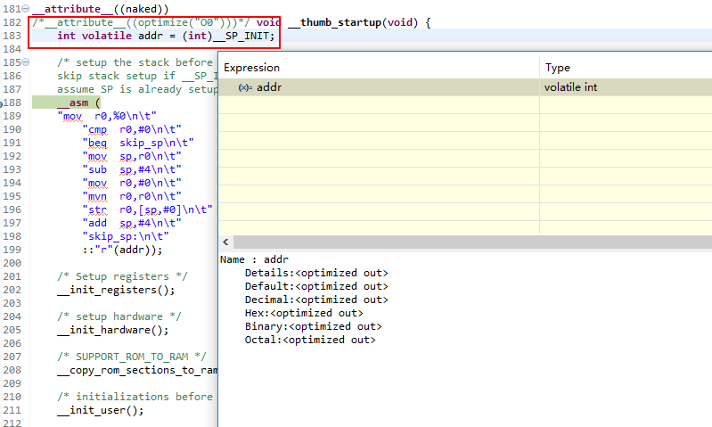Click the 'Name : addr' detail line
Image resolution: width=712 pixels, height=427 pixels.
[x=254, y=259]
